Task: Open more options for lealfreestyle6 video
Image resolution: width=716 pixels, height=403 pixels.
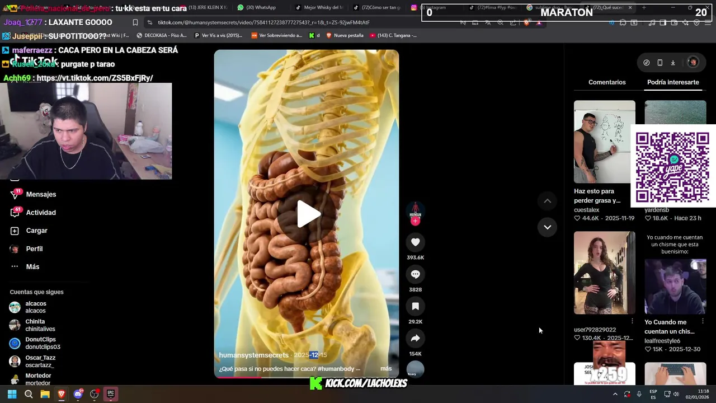Action: click(703, 321)
